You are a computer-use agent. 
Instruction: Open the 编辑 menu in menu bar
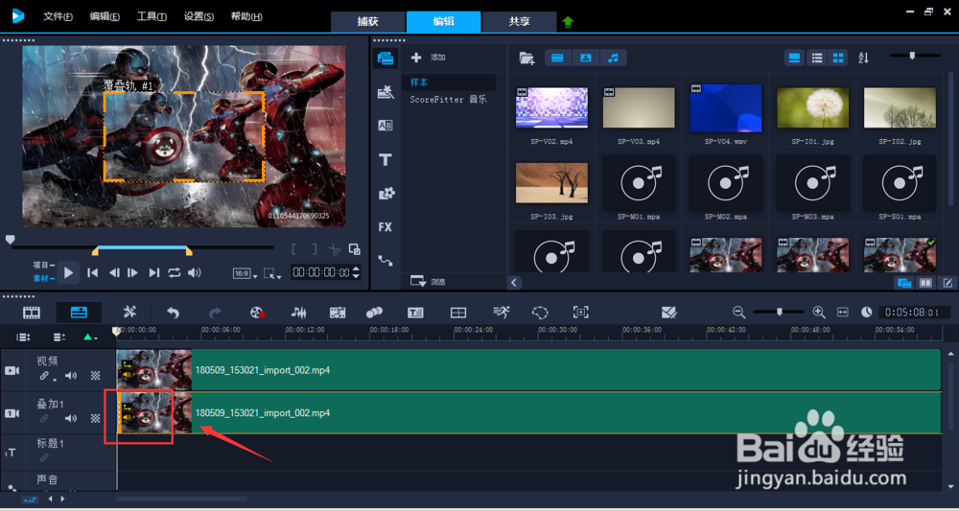(x=105, y=16)
